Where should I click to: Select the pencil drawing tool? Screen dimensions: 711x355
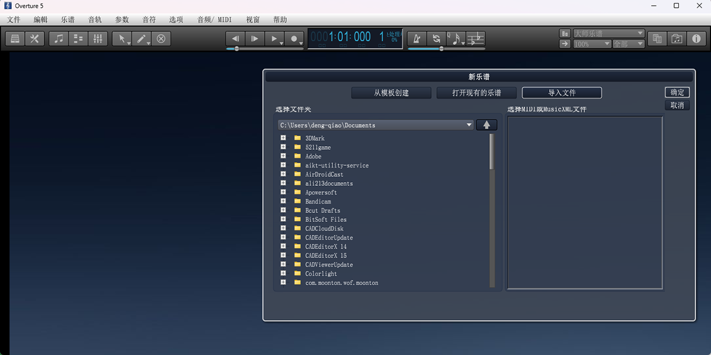click(x=142, y=39)
